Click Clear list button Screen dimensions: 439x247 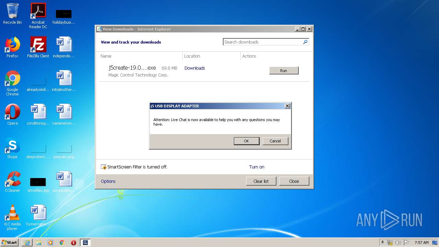[261, 181]
